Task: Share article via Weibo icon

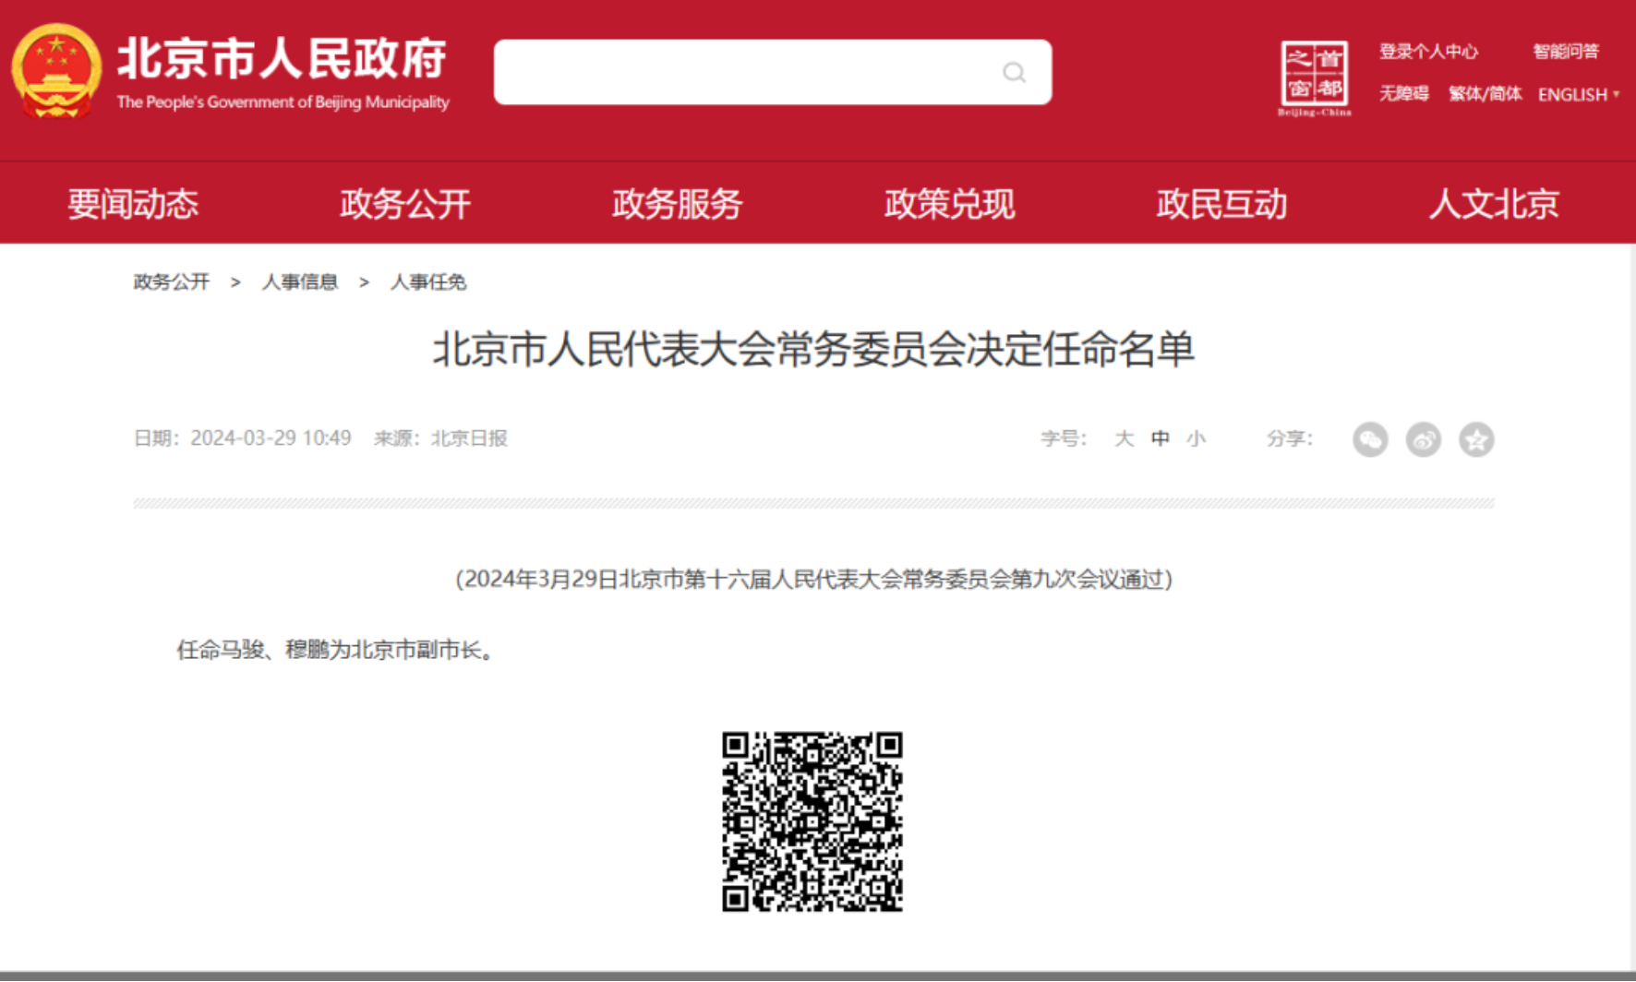Action: click(1423, 439)
